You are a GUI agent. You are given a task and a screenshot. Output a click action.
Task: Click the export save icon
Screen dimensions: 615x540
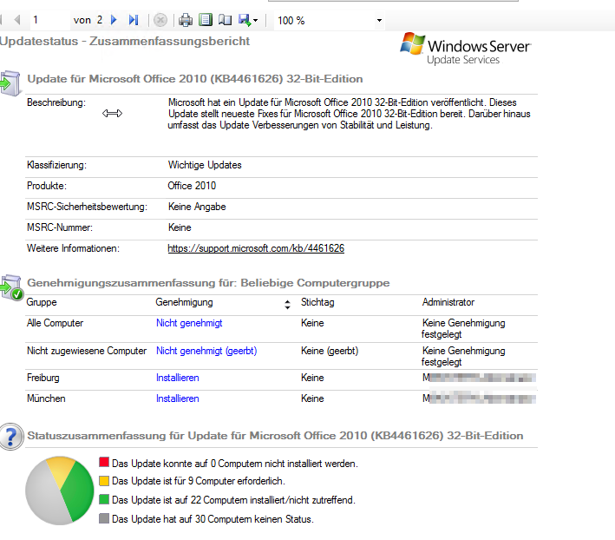click(245, 20)
